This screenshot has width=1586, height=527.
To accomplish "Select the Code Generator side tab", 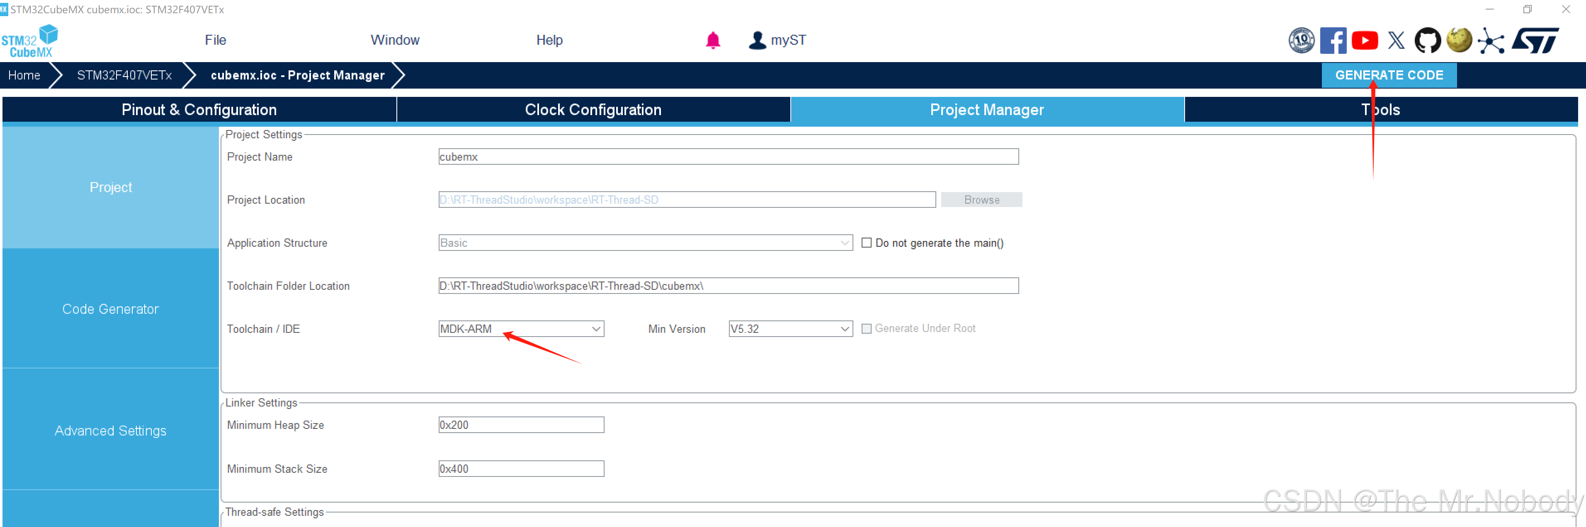I will tap(111, 309).
